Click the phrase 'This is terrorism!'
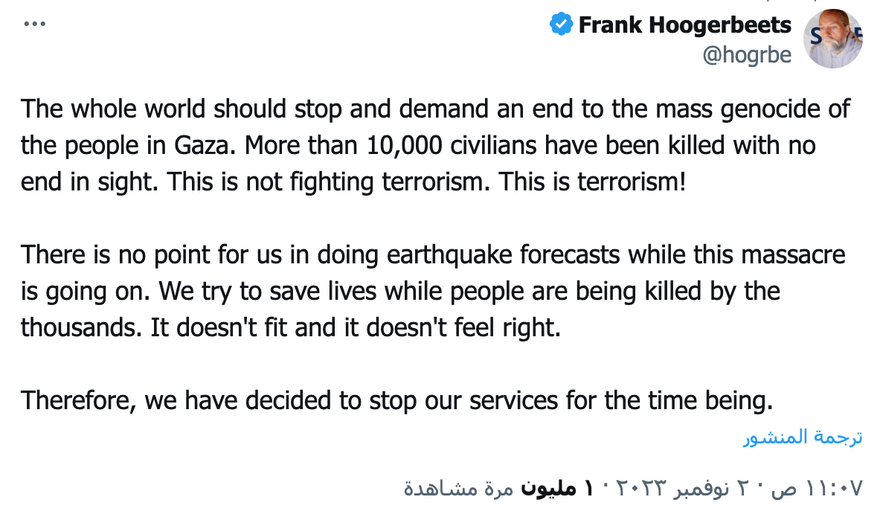This screenshot has width=880, height=523. point(592,182)
